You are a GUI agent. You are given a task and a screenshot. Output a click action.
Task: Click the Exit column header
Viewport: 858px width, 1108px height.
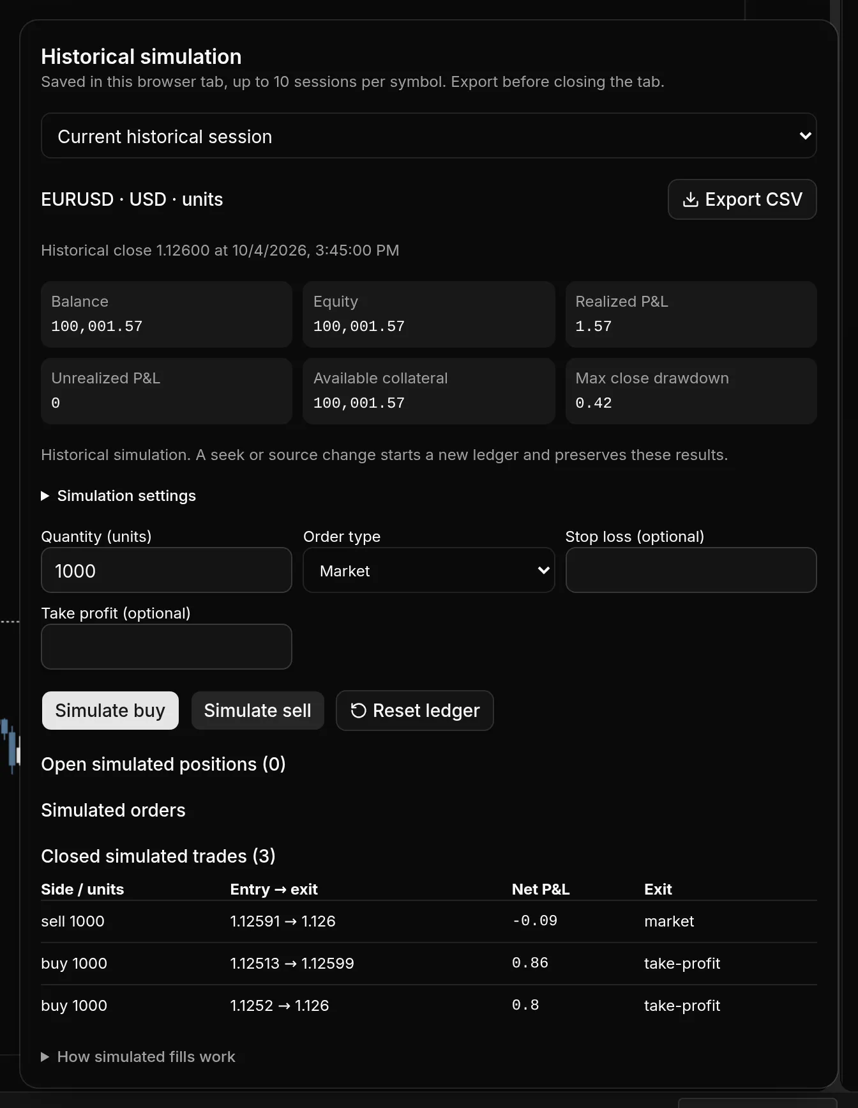[658, 889]
